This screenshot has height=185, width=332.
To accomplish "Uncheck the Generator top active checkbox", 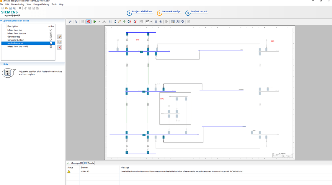I will (51, 36).
